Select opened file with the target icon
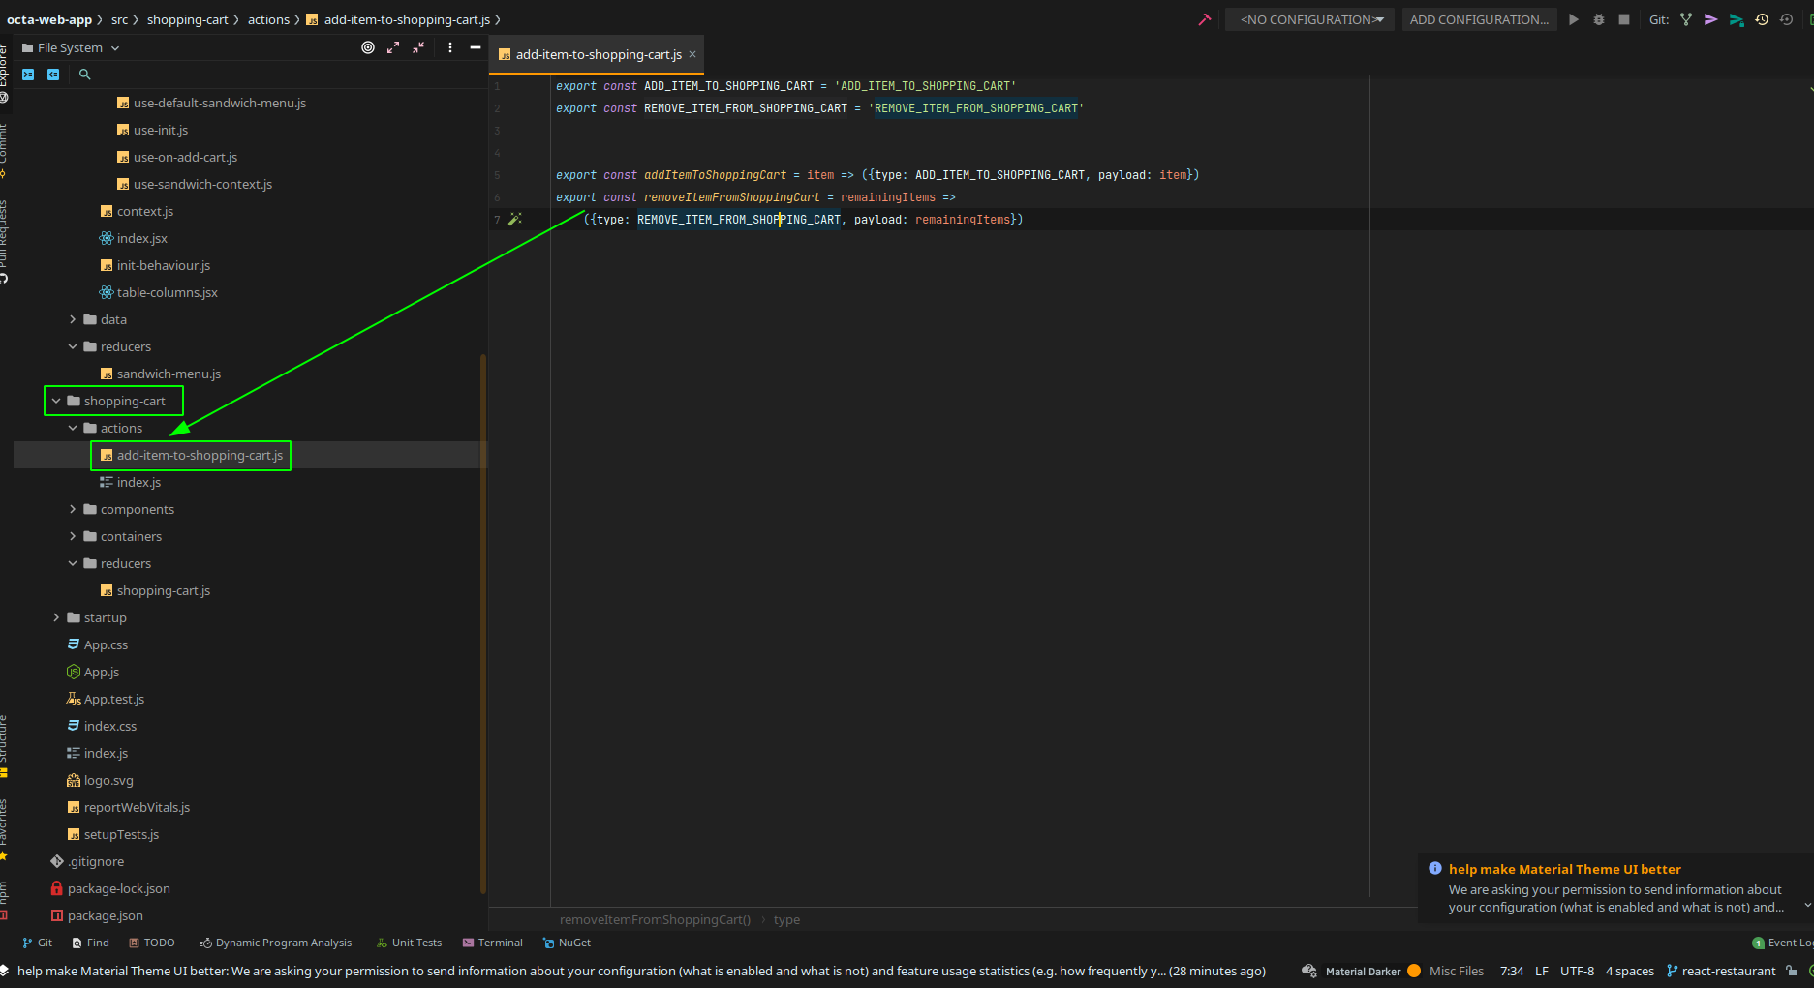This screenshot has height=988, width=1814. tap(368, 47)
